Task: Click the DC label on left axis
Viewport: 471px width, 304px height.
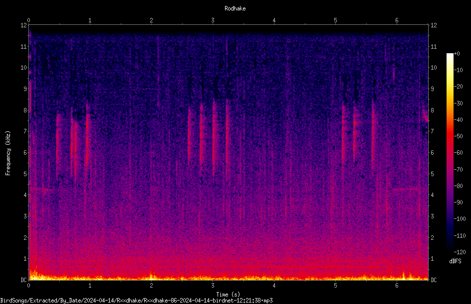Action: pos(24,280)
